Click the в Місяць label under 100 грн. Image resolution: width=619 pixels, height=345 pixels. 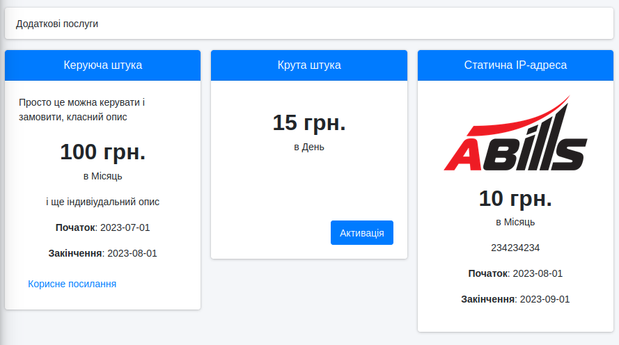(102, 176)
